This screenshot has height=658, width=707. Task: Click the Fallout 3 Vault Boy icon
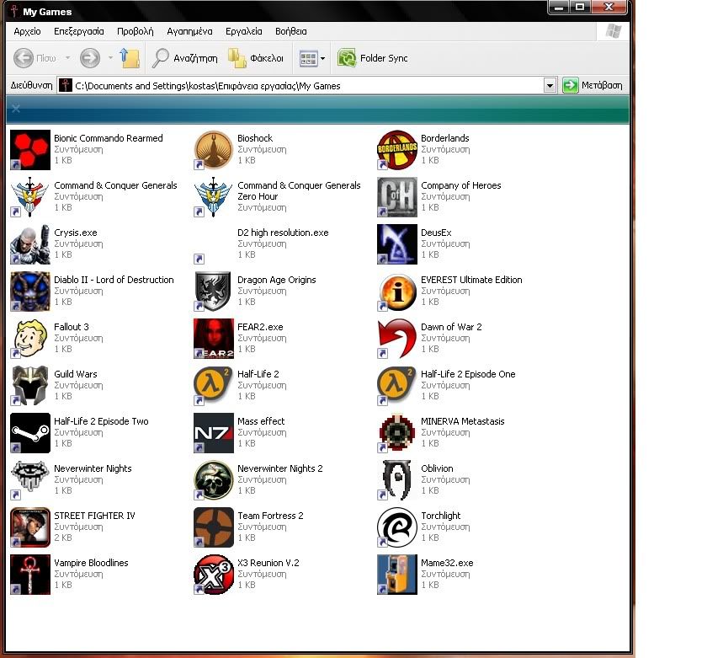[30, 339]
